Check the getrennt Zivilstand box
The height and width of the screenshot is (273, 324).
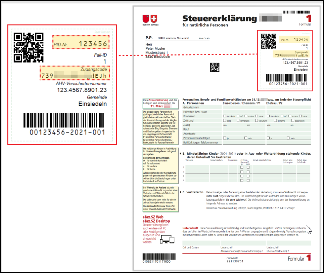pyautogui.click(x=275, y=120)
